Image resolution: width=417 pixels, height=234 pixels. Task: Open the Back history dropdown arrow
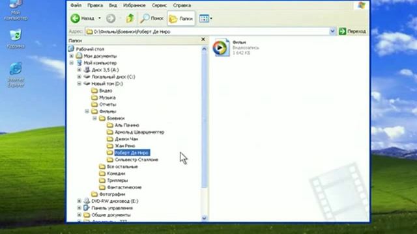[x=100, y=18]
